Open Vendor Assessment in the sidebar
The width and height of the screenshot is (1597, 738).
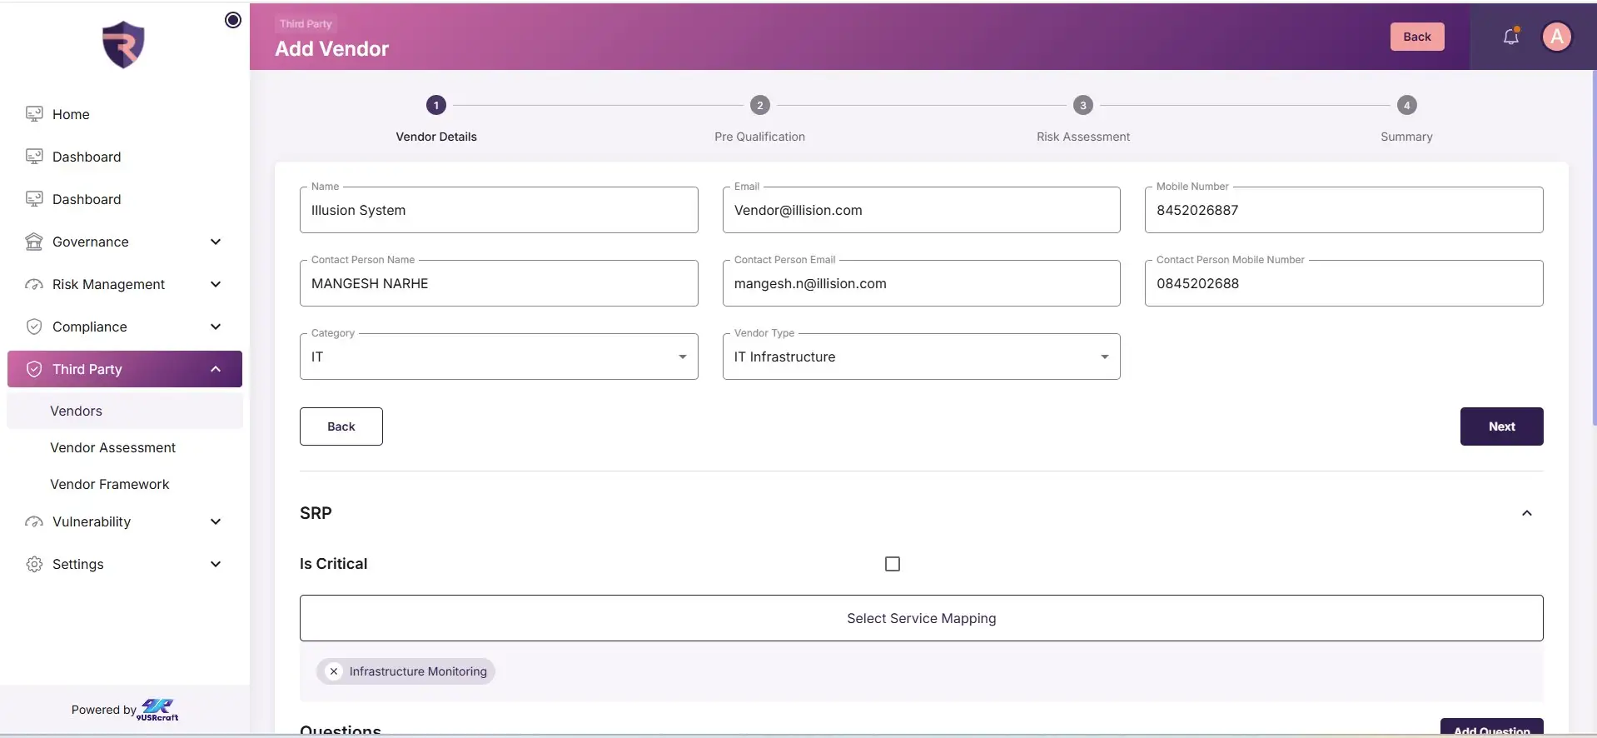pos(112,447)
